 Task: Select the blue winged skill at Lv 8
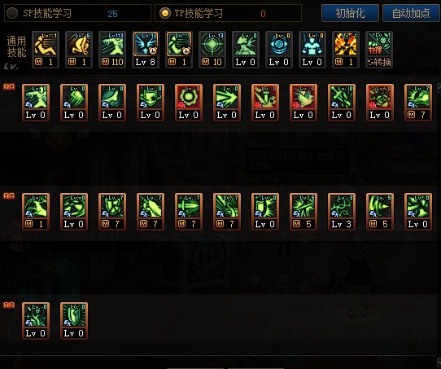[146, 50]
